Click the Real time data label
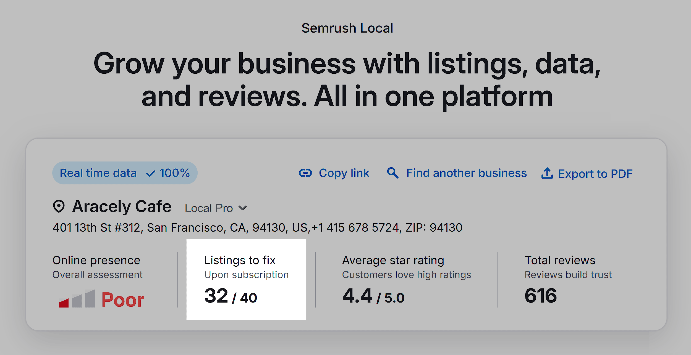 click(x=98, y=173)
